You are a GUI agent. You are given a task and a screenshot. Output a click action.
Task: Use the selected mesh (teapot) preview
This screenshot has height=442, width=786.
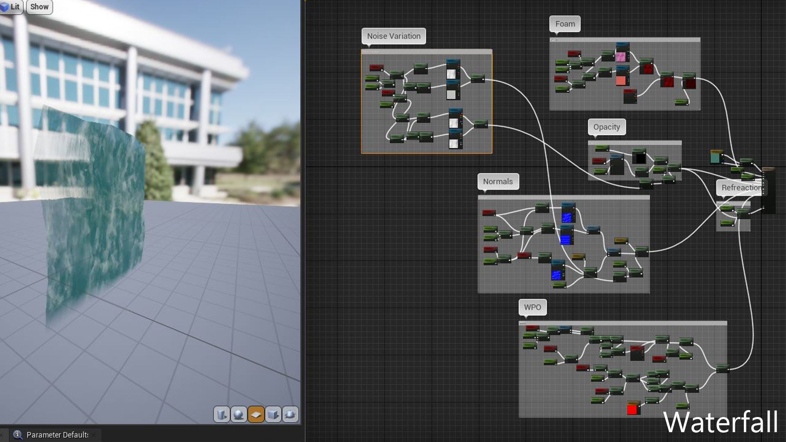pos(290,415)
